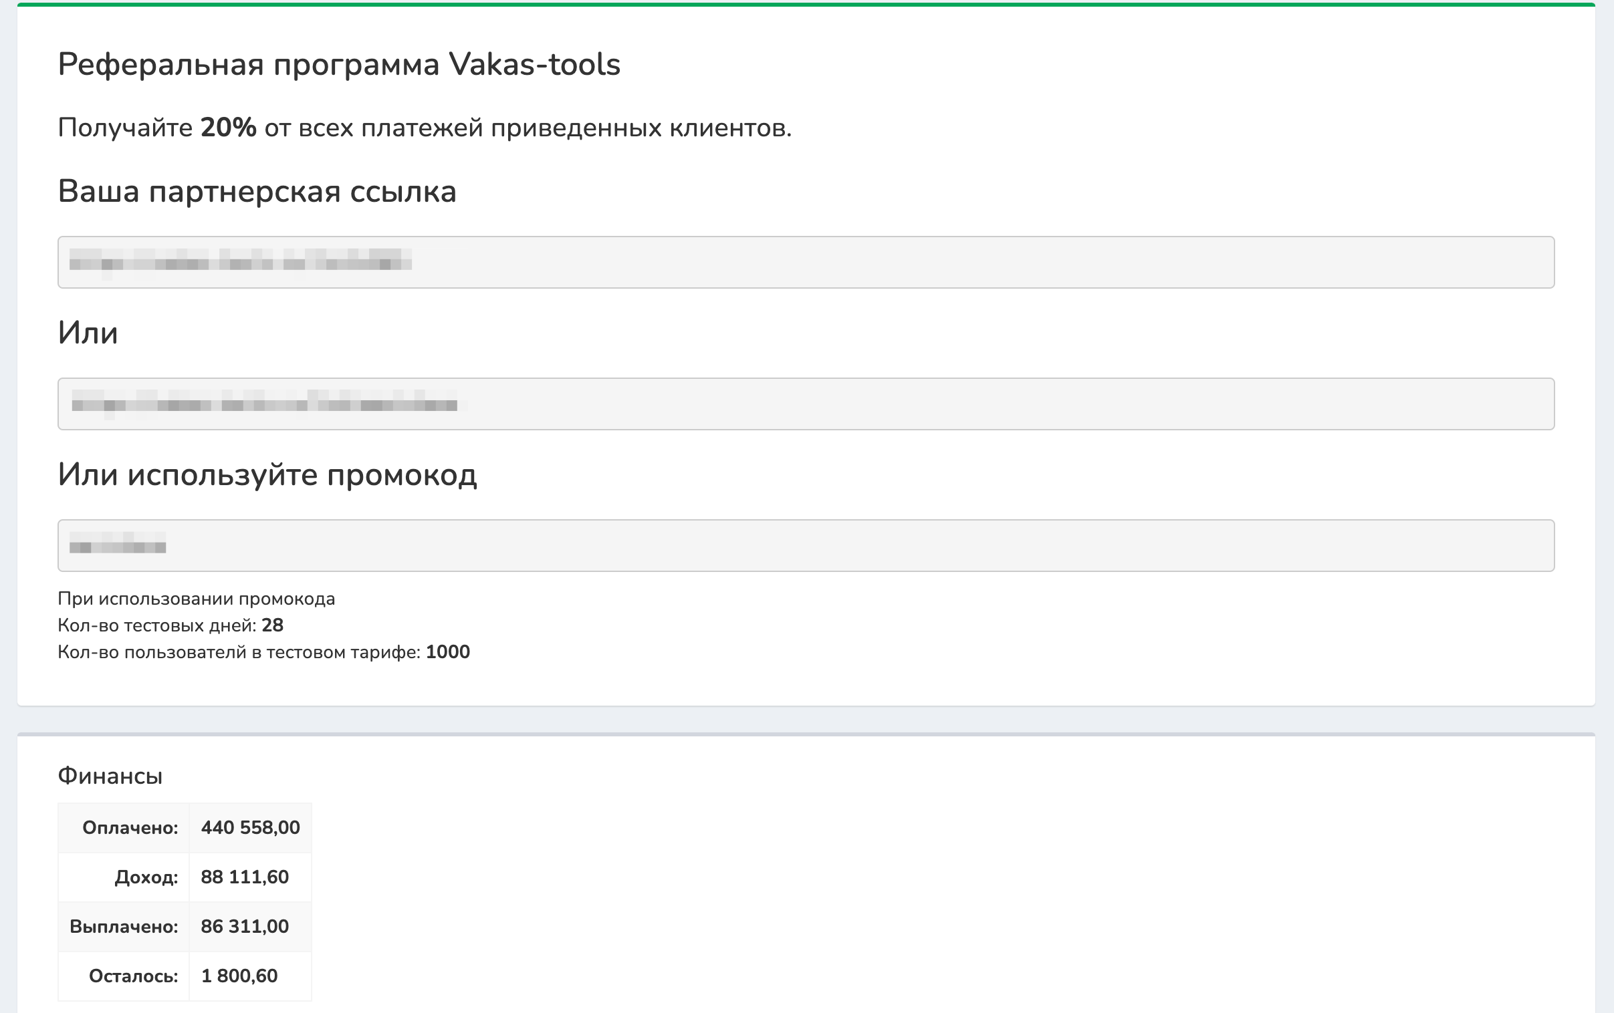
Task: Click the Выплачено label cell
Action: tap(123, 927)
